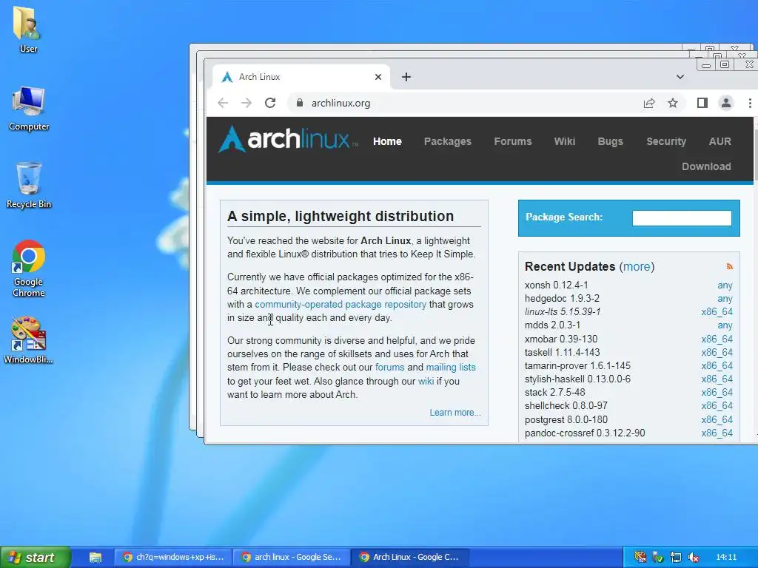
Task: Open Packages in Arch navigation
Action: coord(448,141)
